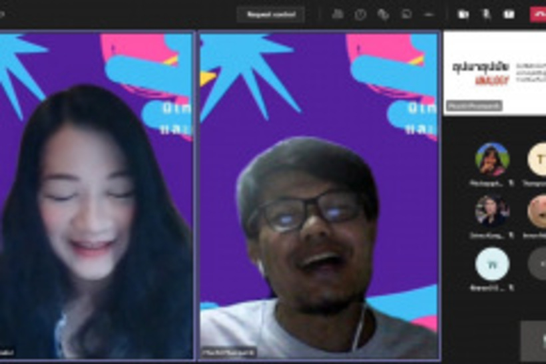Open the share content tray
Screen dimensions: 546x364
click(x=509, y=14)
